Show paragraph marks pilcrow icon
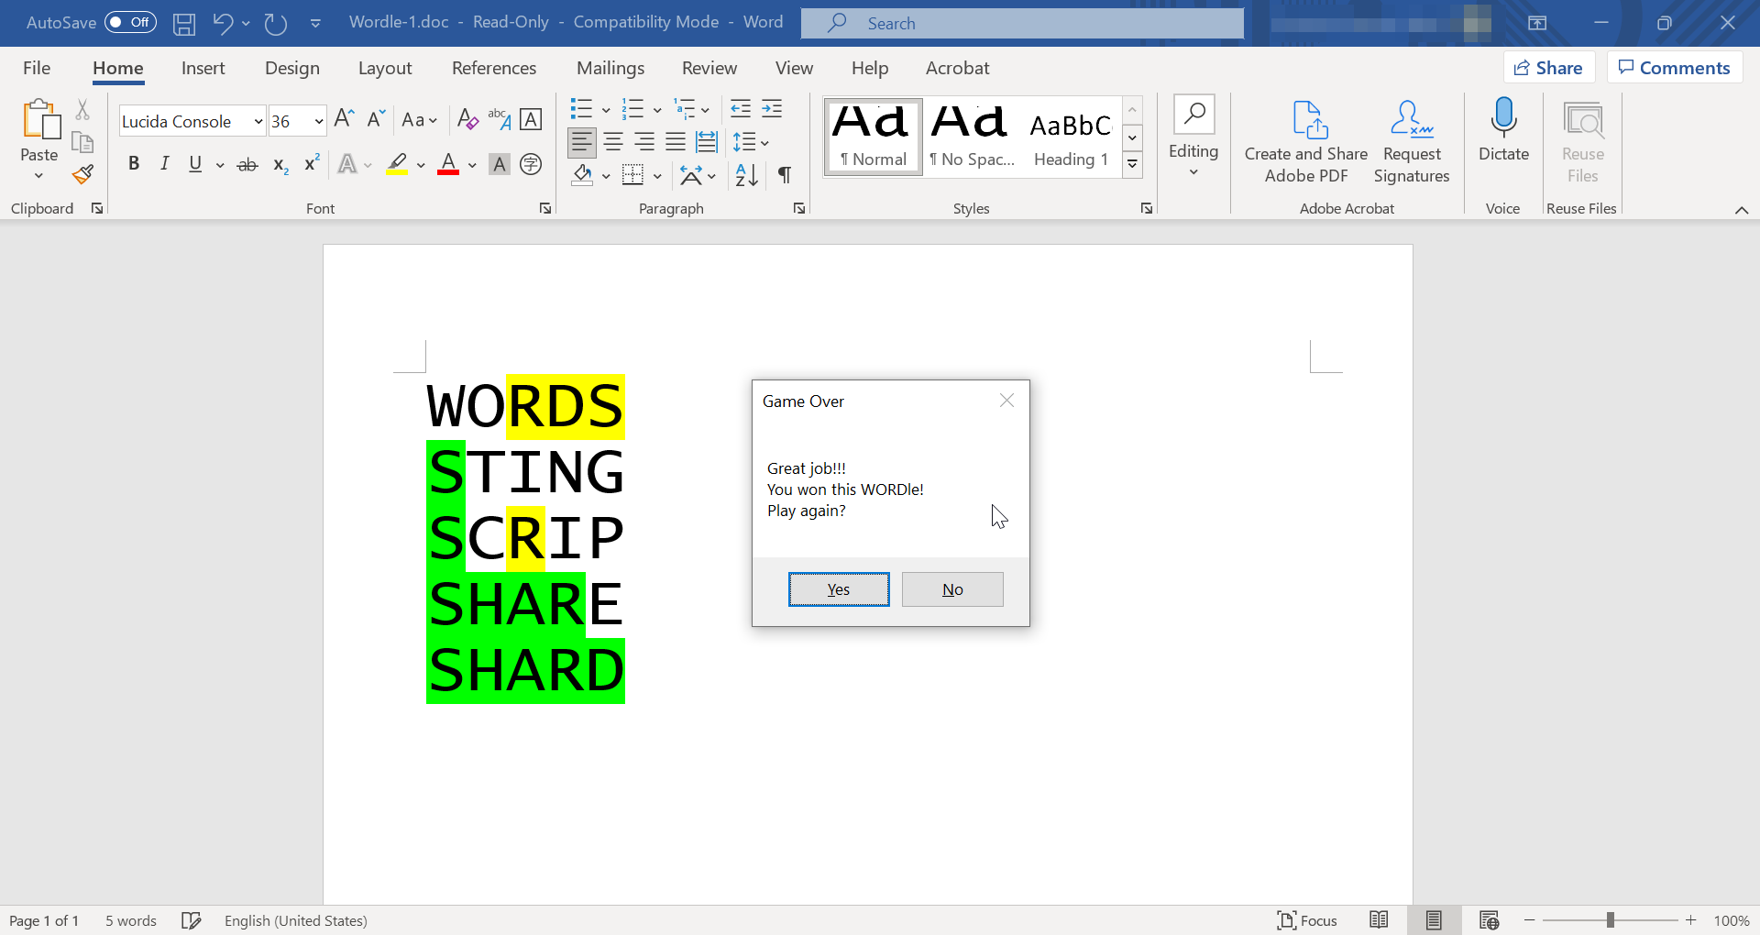 (x=785, y=174)
